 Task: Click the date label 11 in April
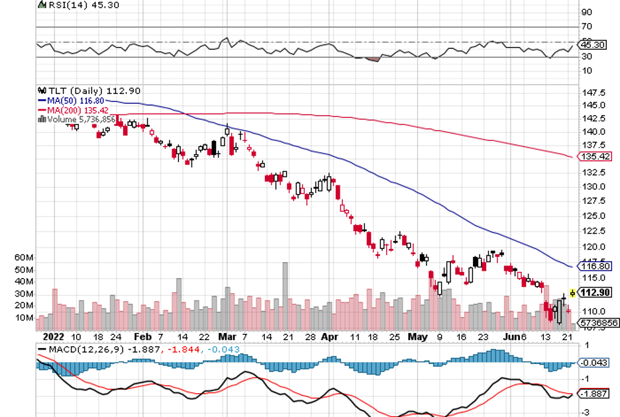click(x=355, y=337)
